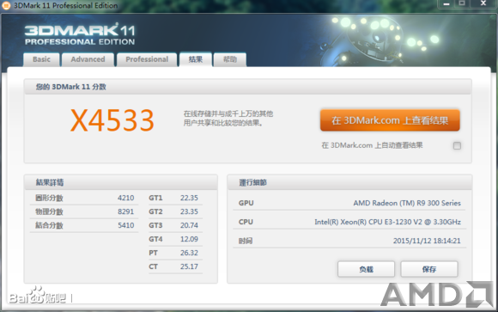
Task: Click the 3DMark 11 title bar app icon
Action: click(x=6, y=5)
